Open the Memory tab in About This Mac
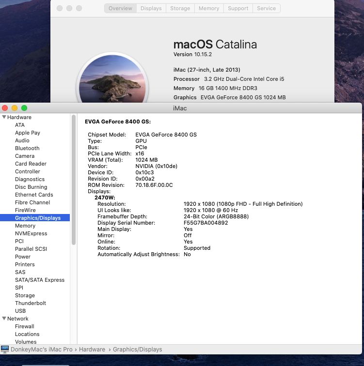Image resolution: width=364 pixels, height=366 pixels. click(209, 8)
